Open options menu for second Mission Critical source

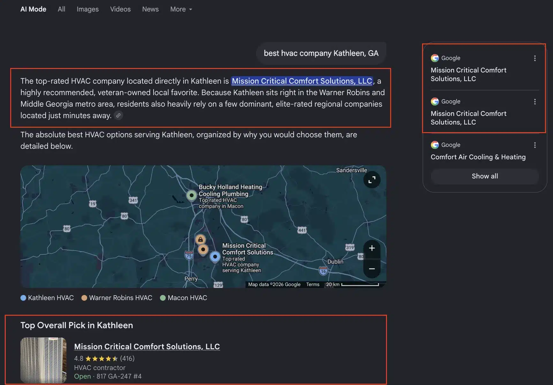(535, 102)
